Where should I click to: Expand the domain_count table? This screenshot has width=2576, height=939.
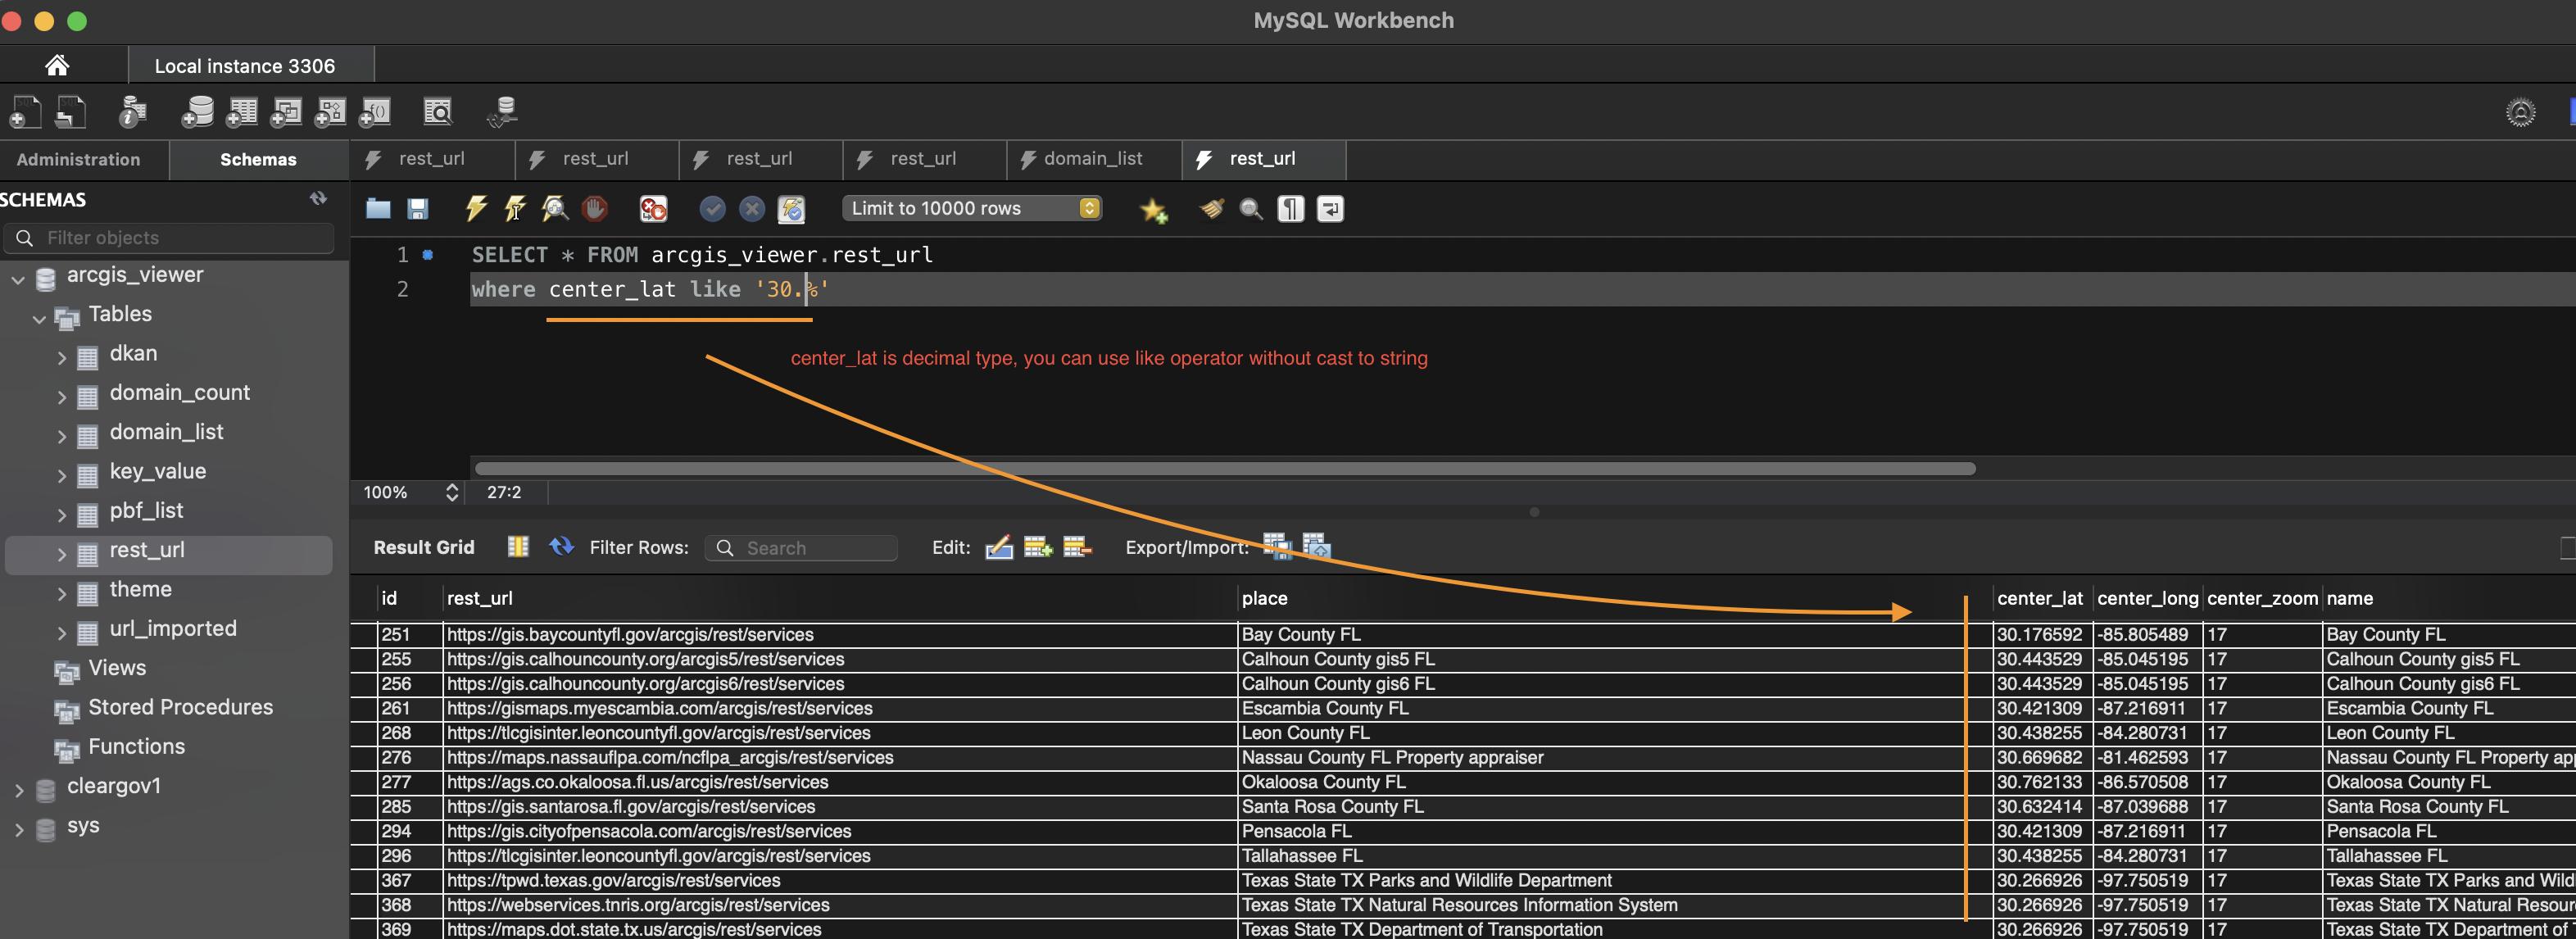61,397
